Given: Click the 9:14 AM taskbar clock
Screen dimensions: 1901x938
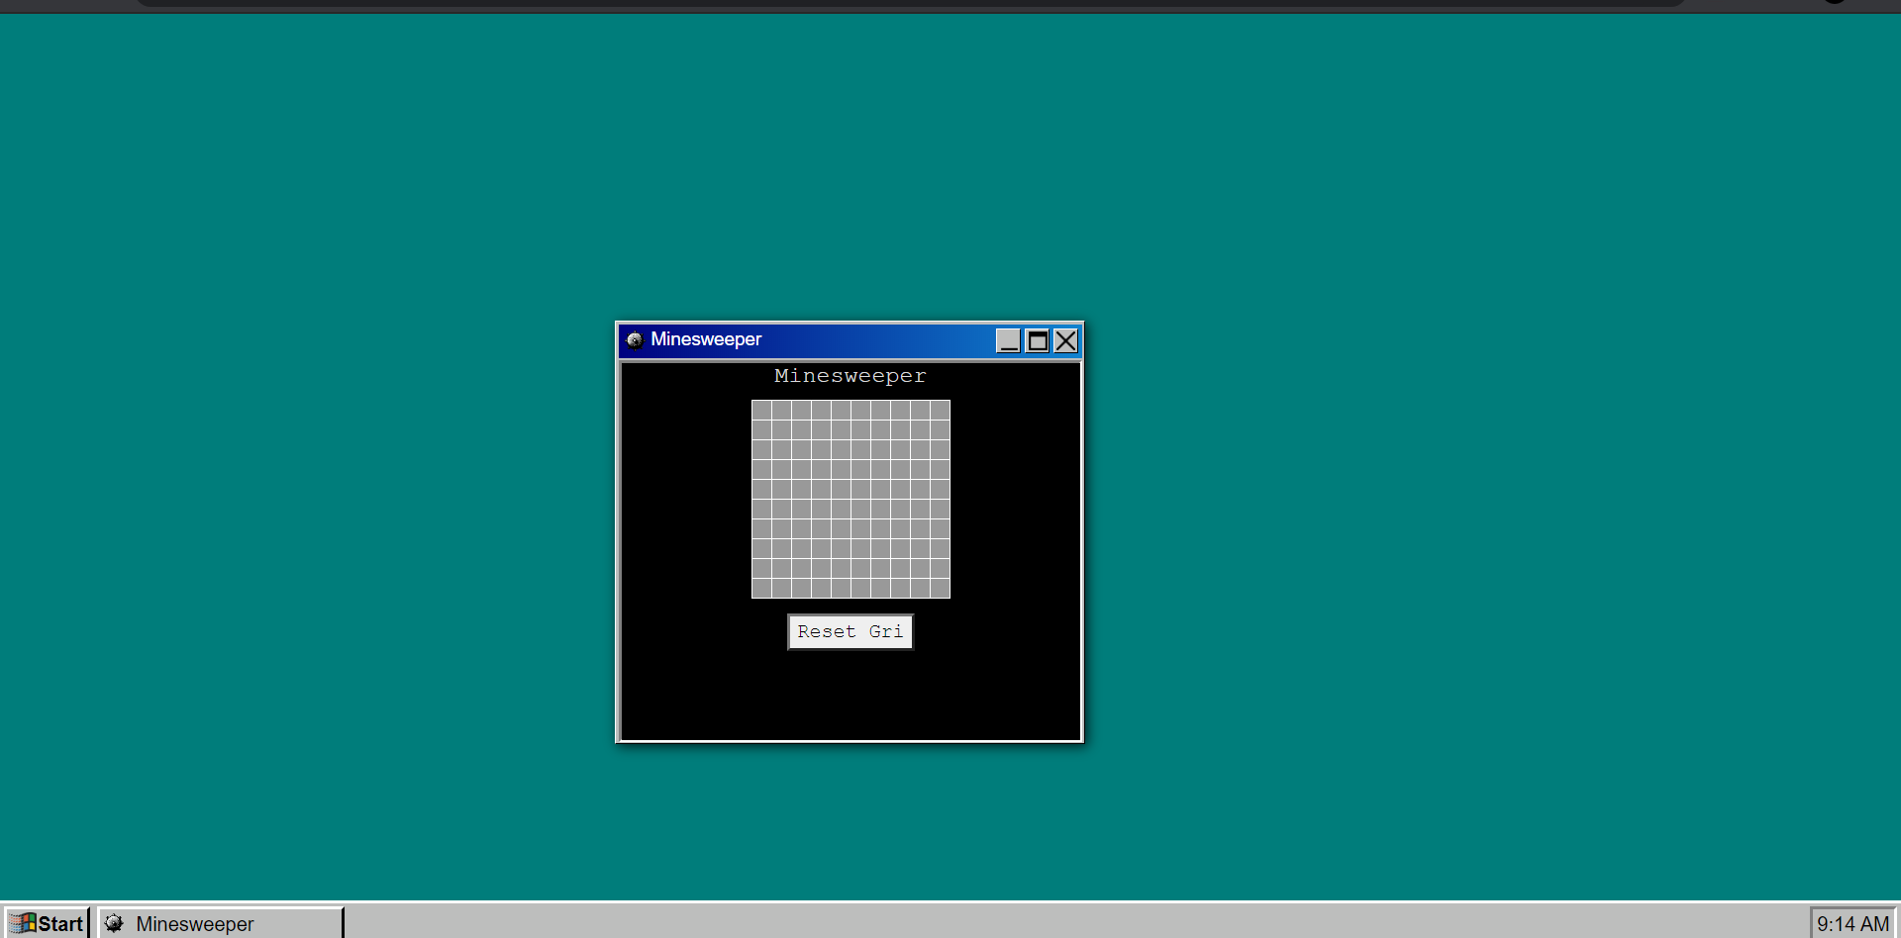Looking at the screenshot, I should coord(1852,923).
